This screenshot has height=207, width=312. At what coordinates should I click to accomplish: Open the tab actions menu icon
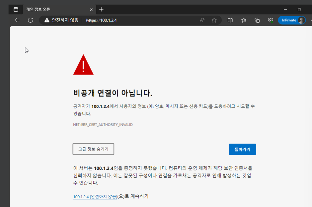[x=16, y=9]
